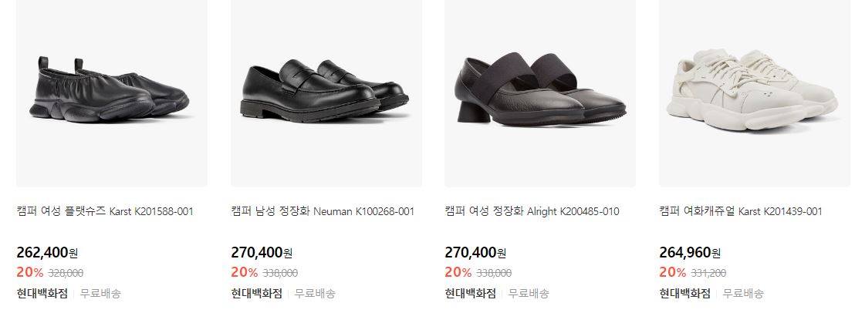This screenshot has height=313, width=855.
Task: Click 무료배송 label under white sneaker
Action: (x=743, y=294)
